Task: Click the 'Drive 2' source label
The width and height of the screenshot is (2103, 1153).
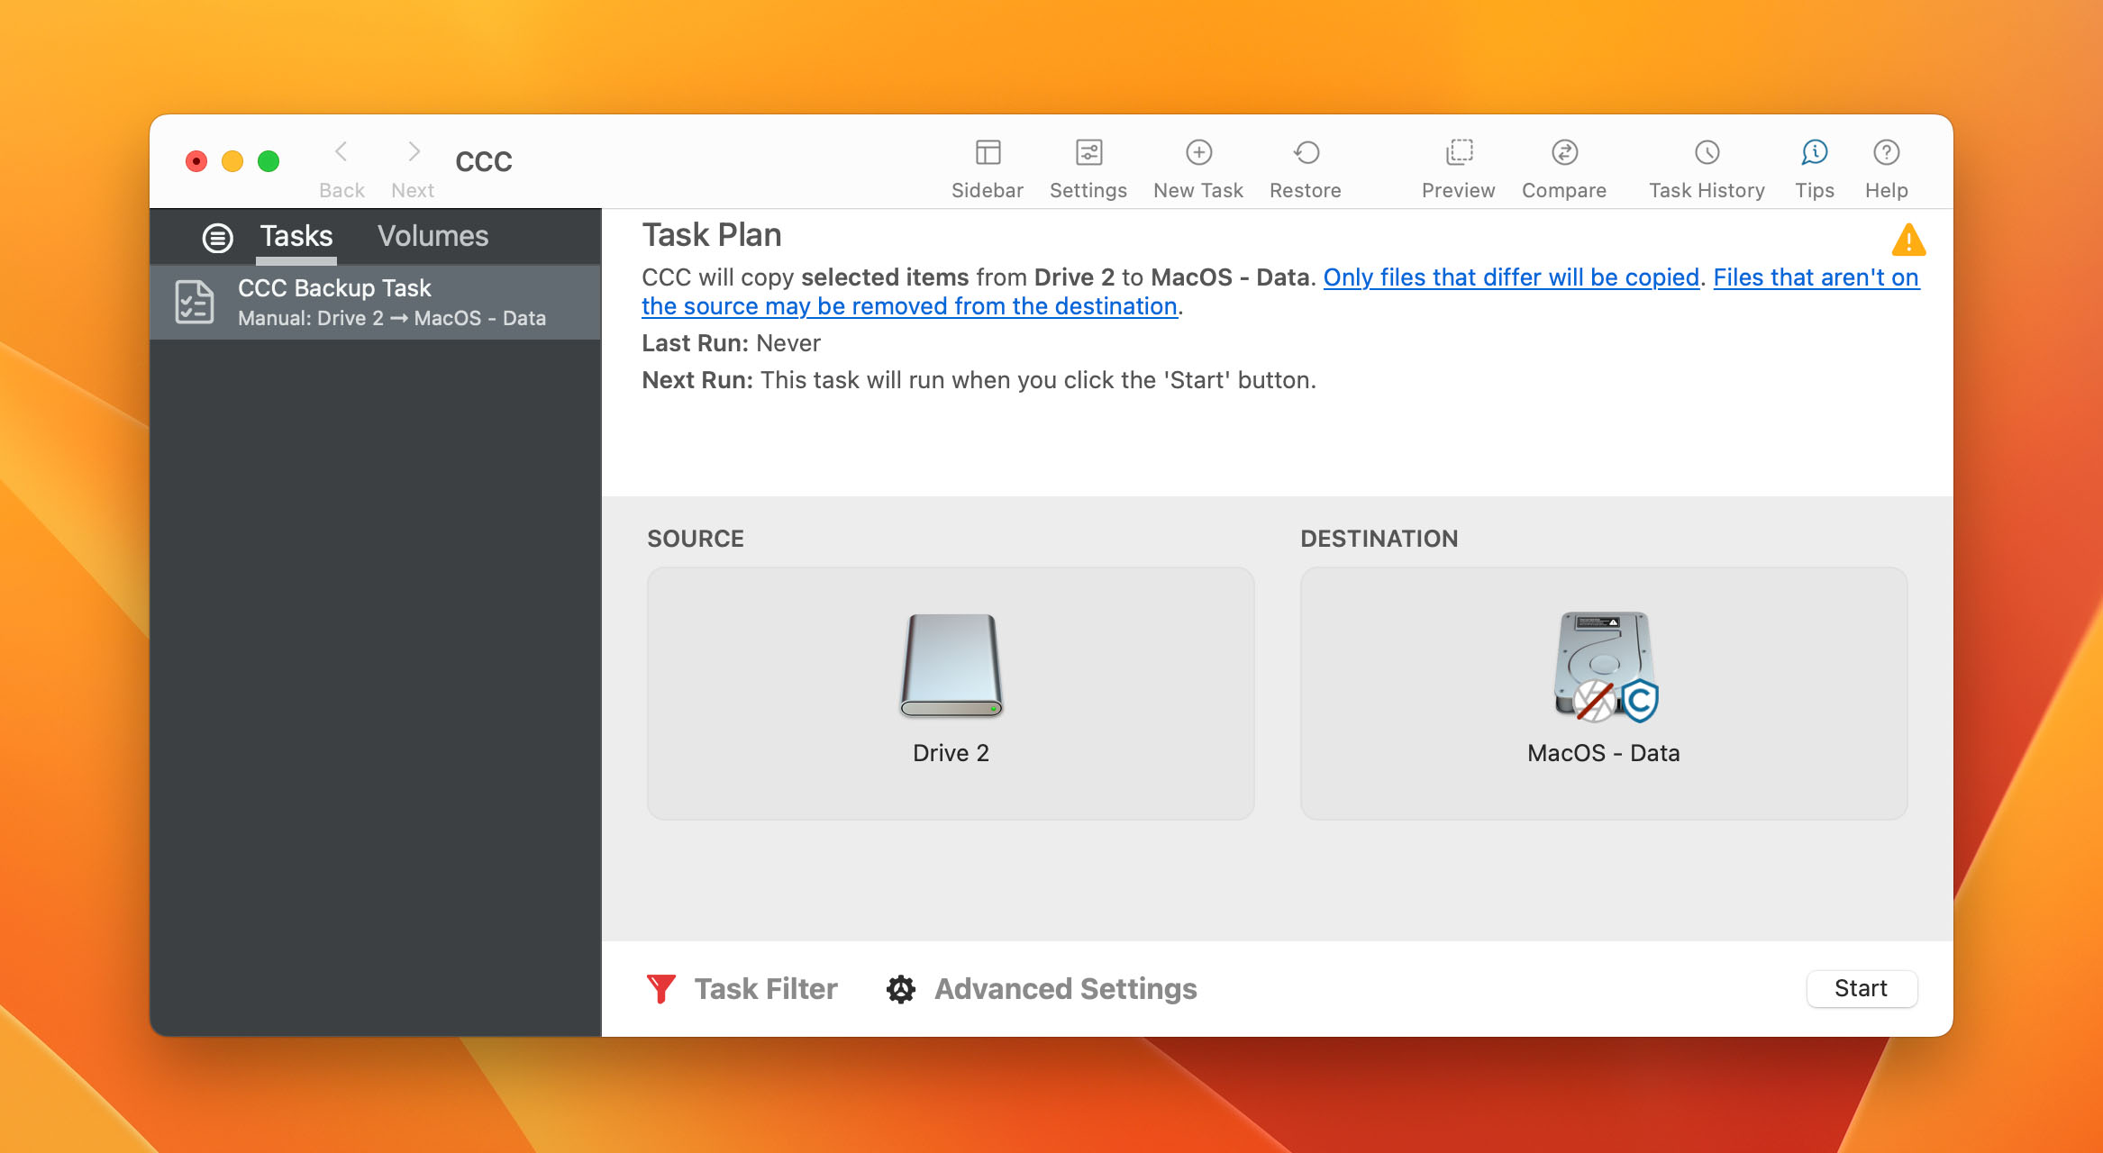Action: 951,753
